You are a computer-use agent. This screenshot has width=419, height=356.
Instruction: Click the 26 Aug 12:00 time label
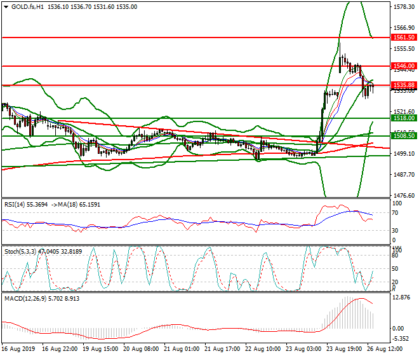[x=385, y=349]
